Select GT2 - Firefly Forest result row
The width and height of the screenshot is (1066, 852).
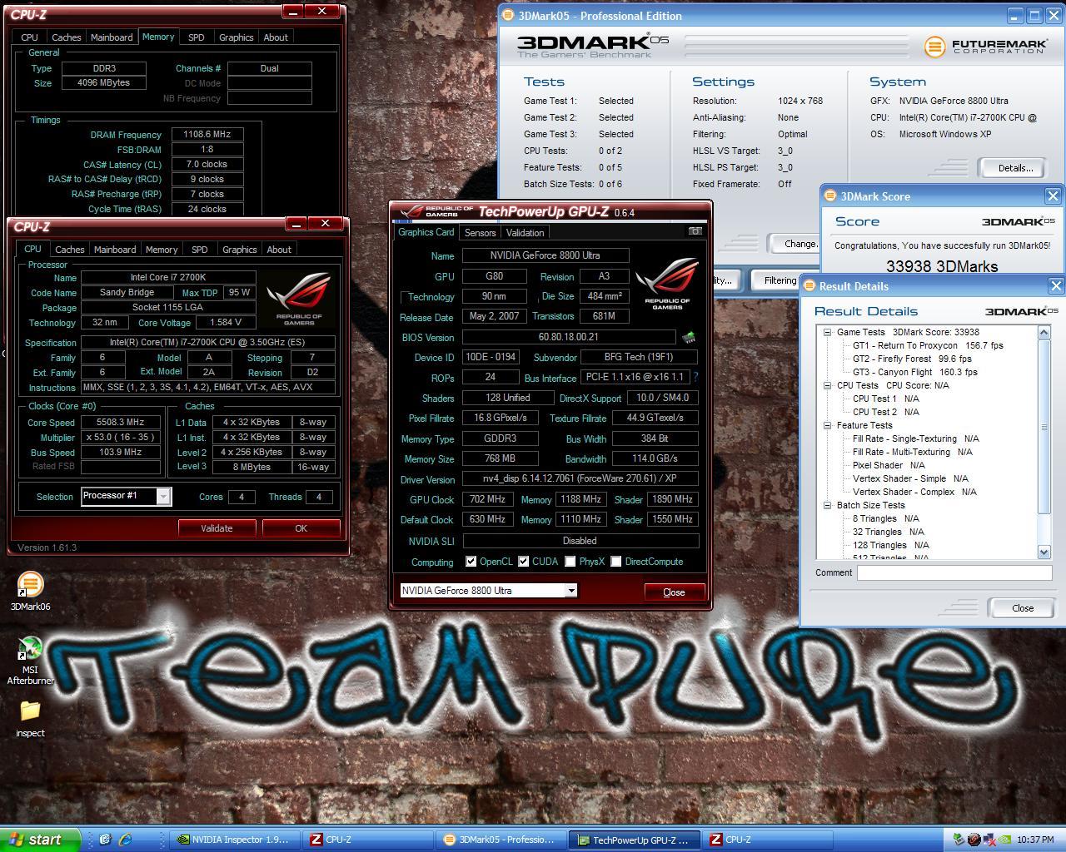(x=912, y=359)
